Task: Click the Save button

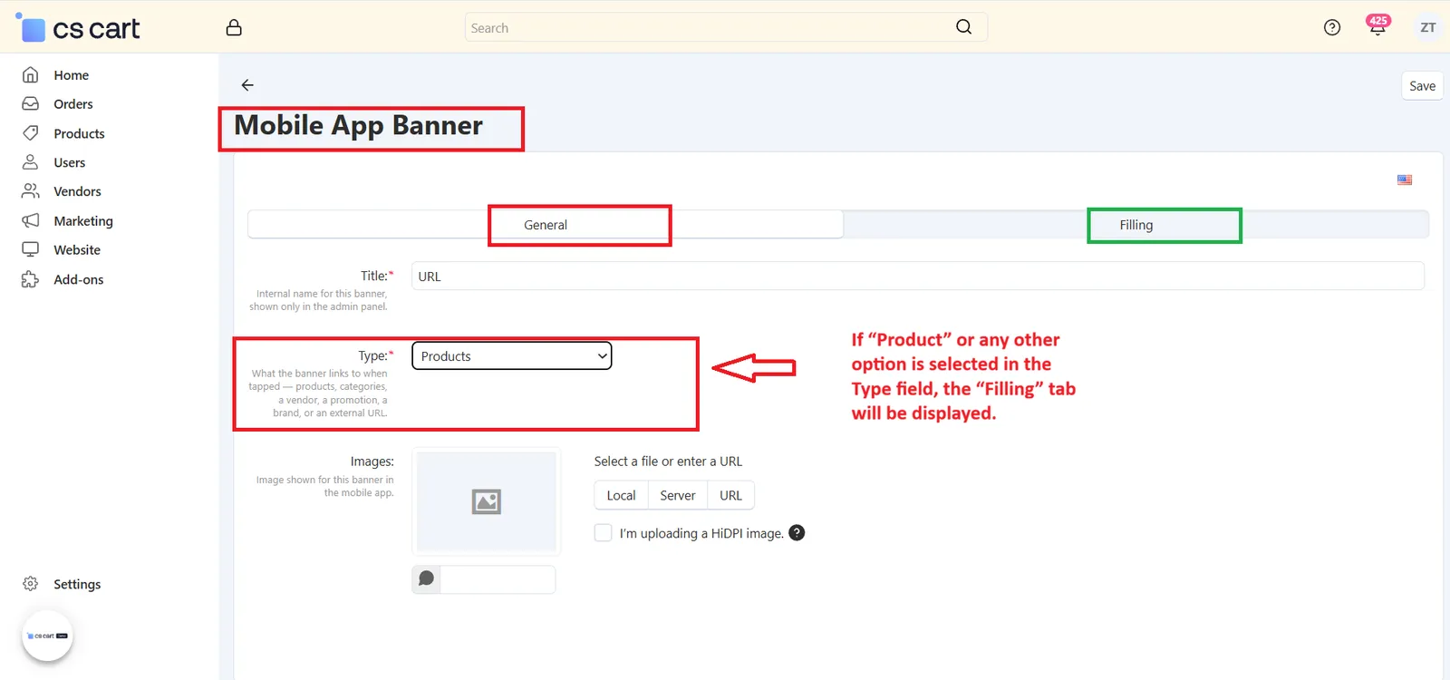Action: point(1422,86)
